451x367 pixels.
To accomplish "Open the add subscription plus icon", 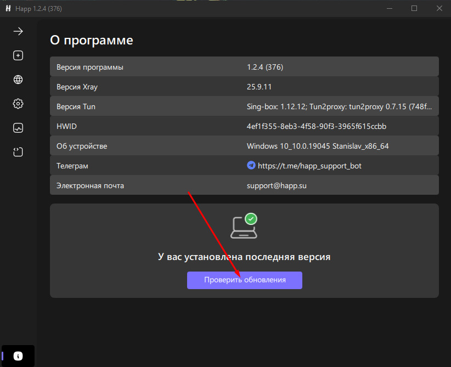I will coord(18,55).
